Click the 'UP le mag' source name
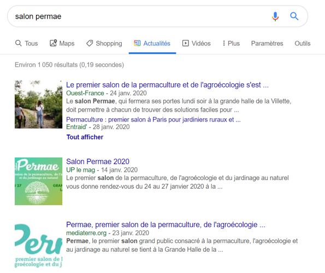 [x=80, y=170]
